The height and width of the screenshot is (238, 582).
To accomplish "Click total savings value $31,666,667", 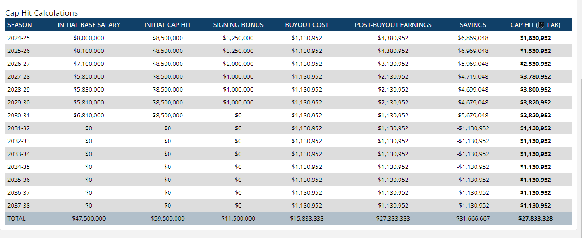I will click(x=473, y=218).
